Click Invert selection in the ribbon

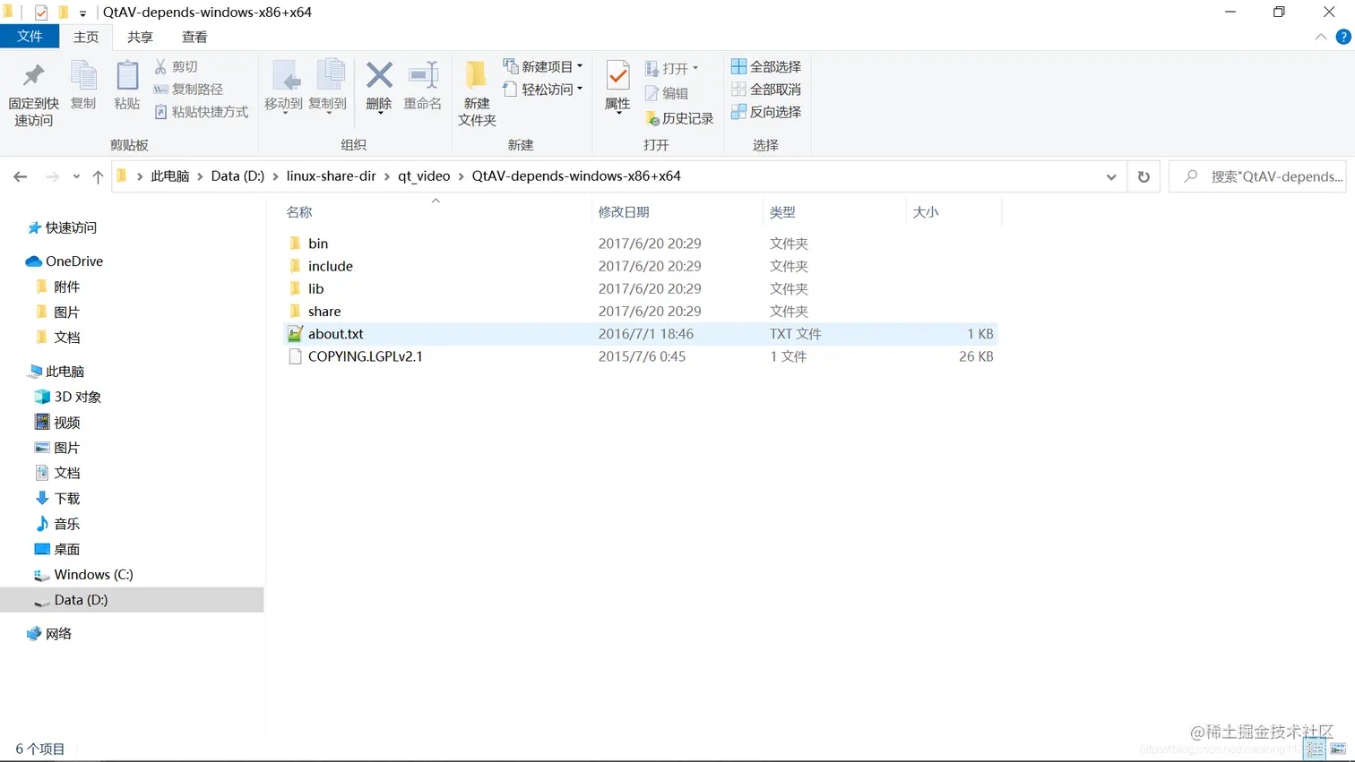(x=766, y=112)
